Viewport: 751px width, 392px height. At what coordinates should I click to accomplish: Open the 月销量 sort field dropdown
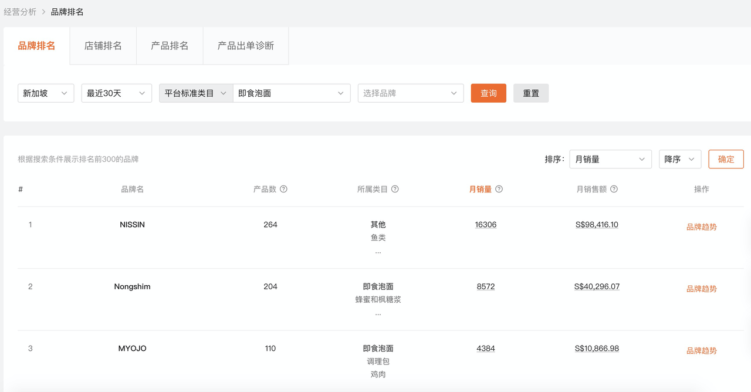tap(610, 159)
